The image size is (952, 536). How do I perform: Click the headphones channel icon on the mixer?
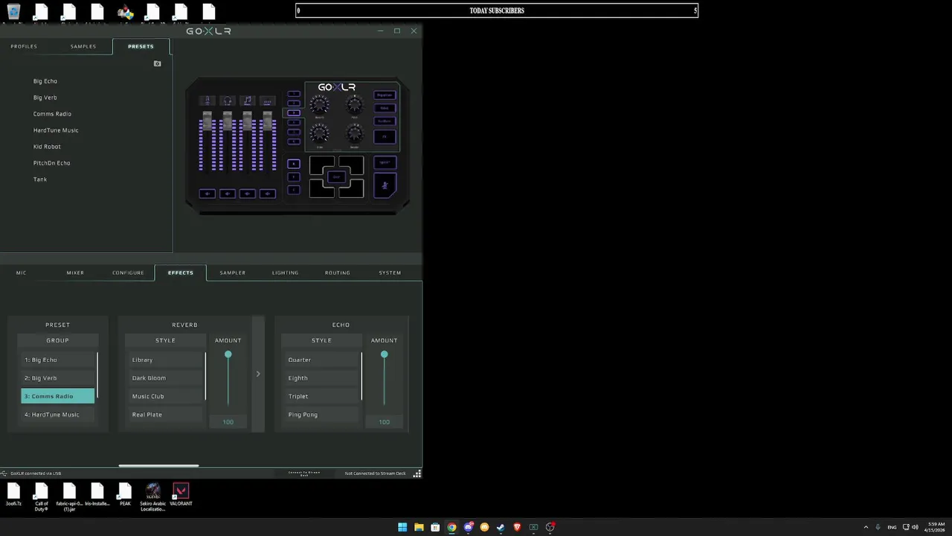point(228,100)
